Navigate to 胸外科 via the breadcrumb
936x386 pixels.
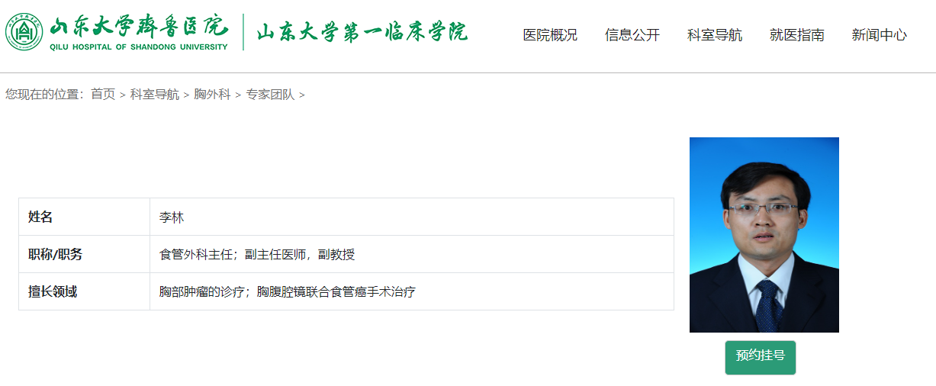coord(212,95)
